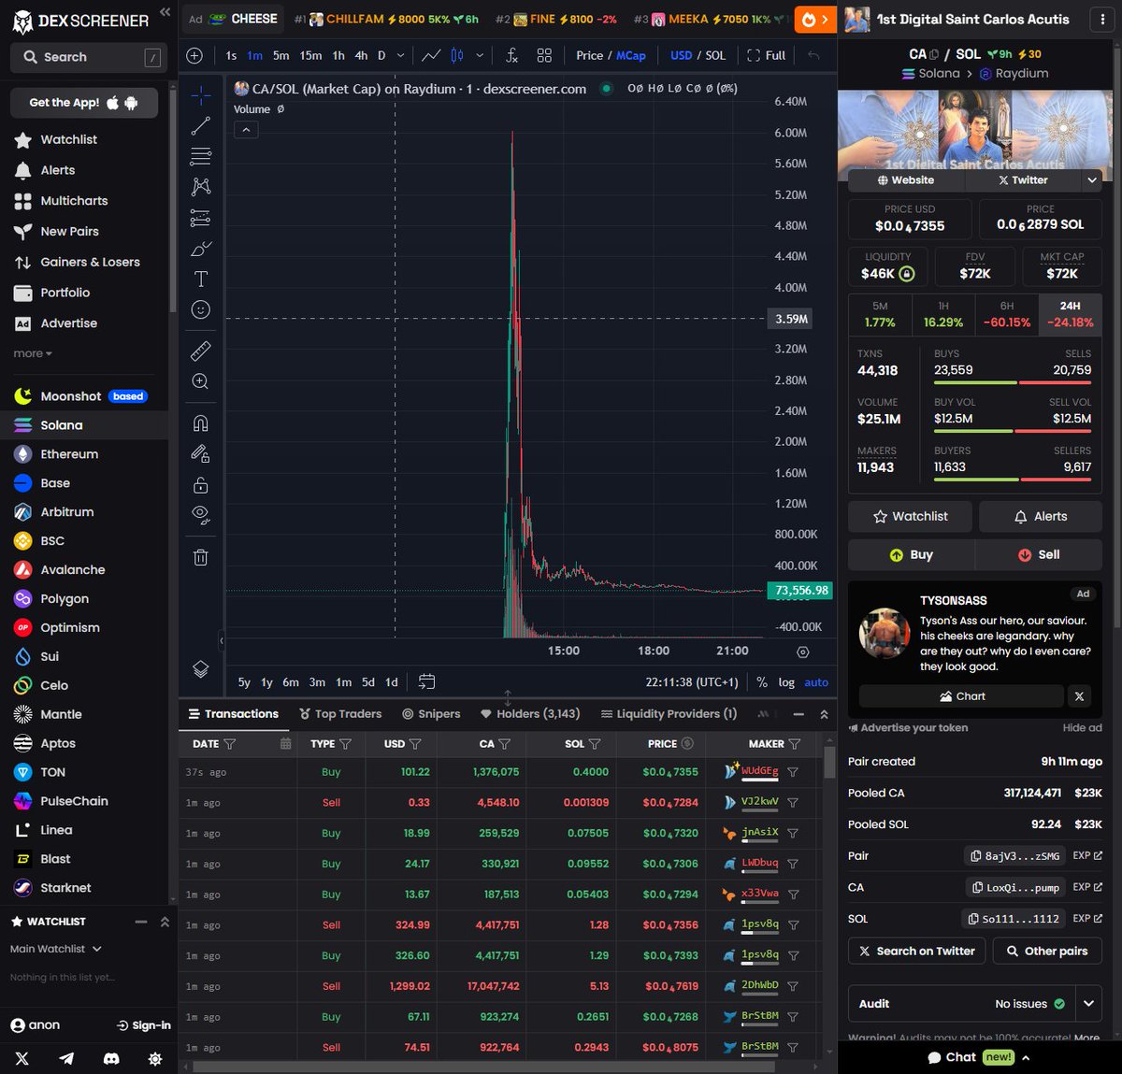Click the Sell button

click(1039, 554)
